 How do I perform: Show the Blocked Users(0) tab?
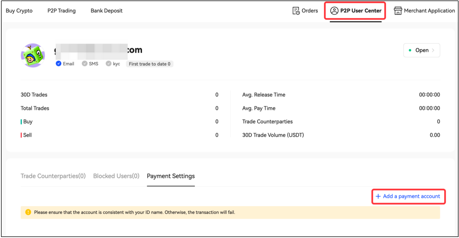coord(116,176)
